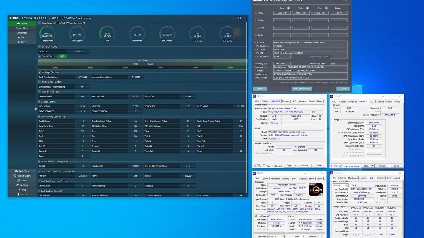Click the Basic View eye icon
The height and width of the screenshot is (238, 424).
[16, 171]
